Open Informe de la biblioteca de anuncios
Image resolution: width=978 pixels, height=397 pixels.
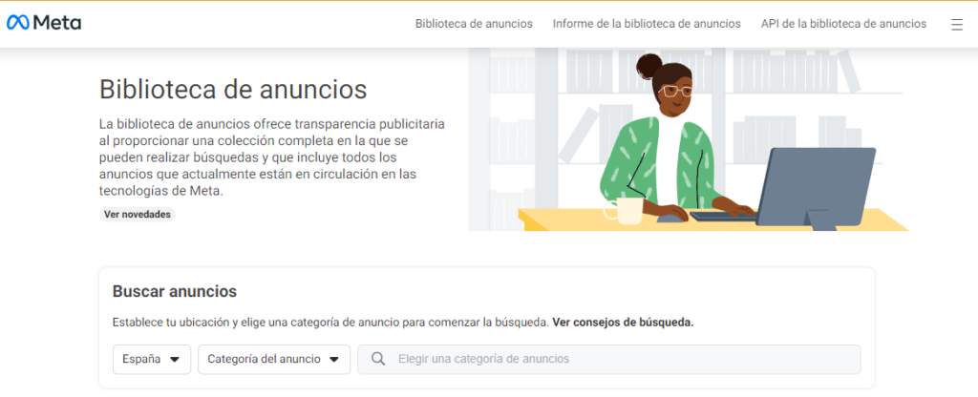[647, 24]
